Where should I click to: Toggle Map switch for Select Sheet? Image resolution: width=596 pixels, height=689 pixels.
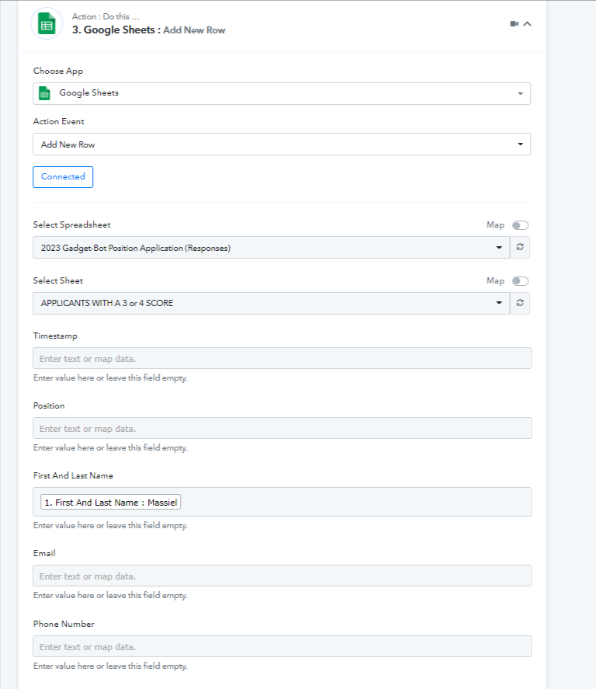520,281
